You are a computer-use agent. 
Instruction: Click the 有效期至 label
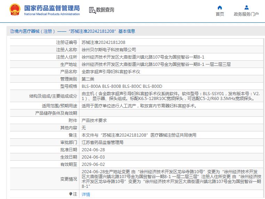coord(69,164)
